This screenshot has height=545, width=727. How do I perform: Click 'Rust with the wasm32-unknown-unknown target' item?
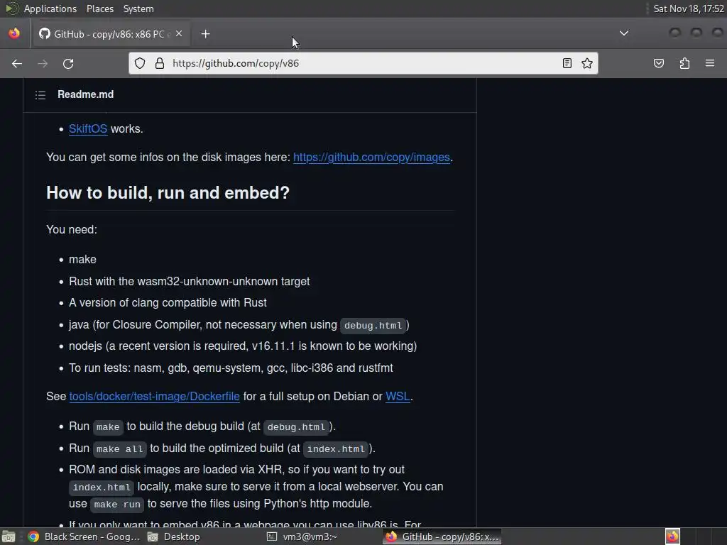(x=189, y=281)
